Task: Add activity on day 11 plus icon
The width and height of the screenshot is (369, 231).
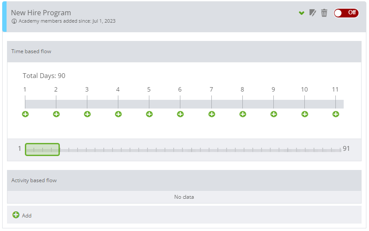Action: (335, 114)
